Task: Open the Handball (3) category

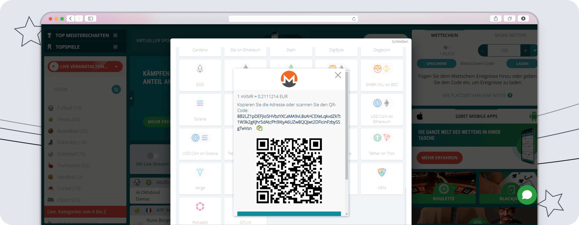Action: (70, 177)
